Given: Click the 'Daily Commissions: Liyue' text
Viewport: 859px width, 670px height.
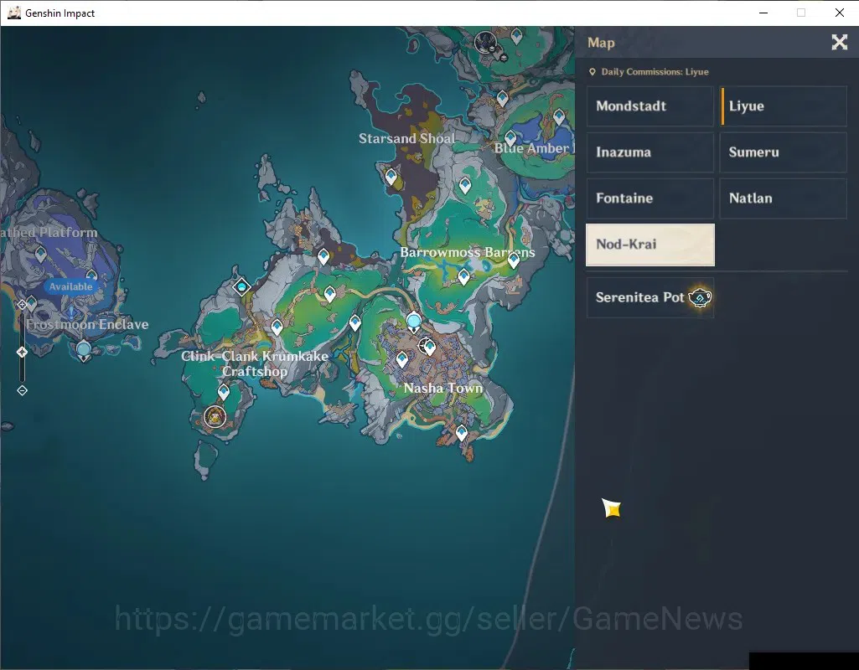Looking at the screenshot, I should point(655,72).
